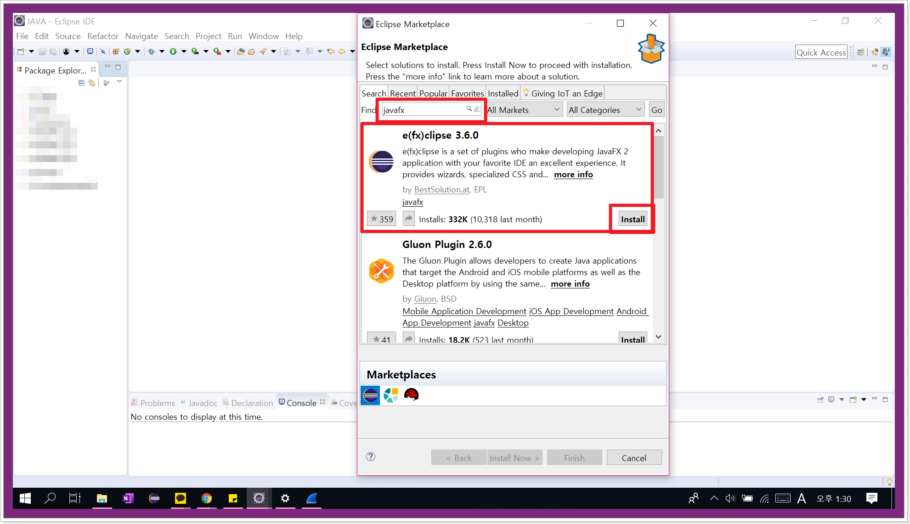The width and height of the screenshot is (910, 524).
Task: Click the New wizard icon in Eclipse toolbar
Action: click(x=21, y=51)
